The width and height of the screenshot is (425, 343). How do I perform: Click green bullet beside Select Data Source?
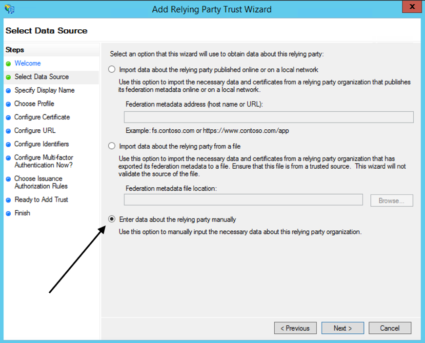point(8,77)
